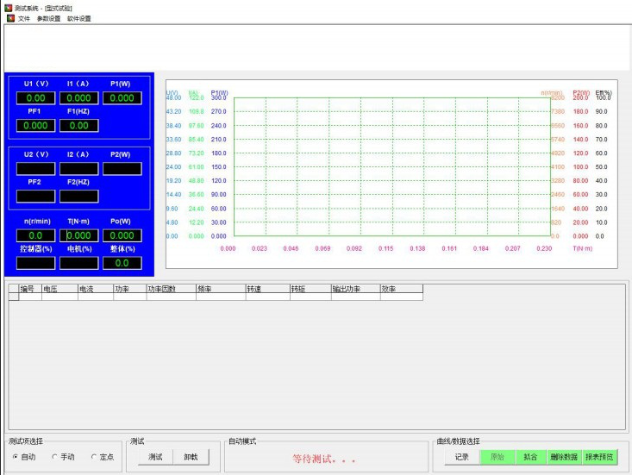Open the 软件设置 menu
The height and width of the screenshot is (475, 632).
tap(78, 18)
